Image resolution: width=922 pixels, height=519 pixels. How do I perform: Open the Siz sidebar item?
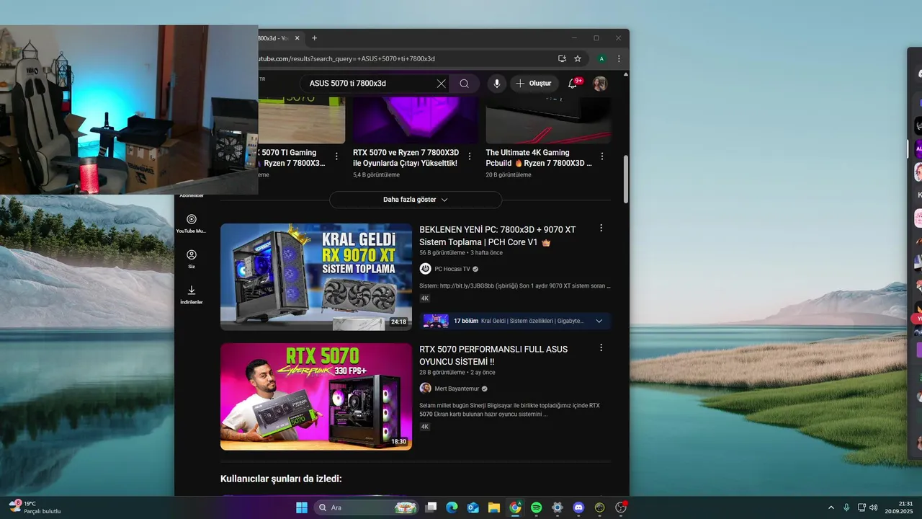coord(191,259)
